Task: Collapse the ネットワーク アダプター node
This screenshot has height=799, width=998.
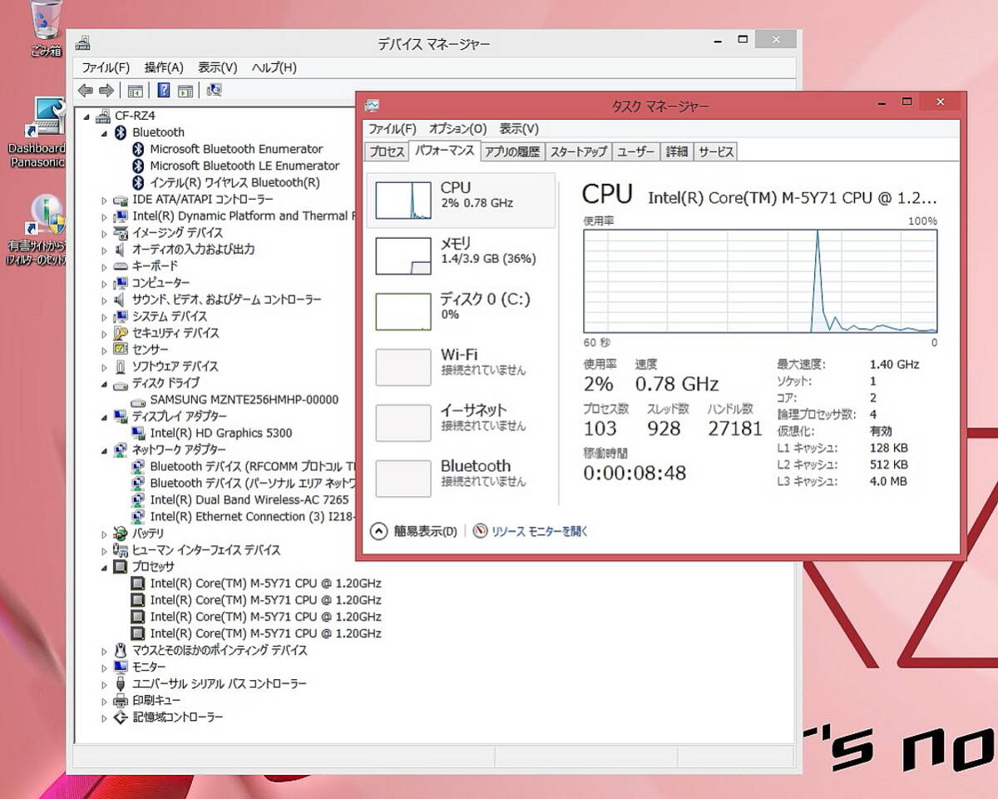Action: pyautogui.click(x=105, y=450)
